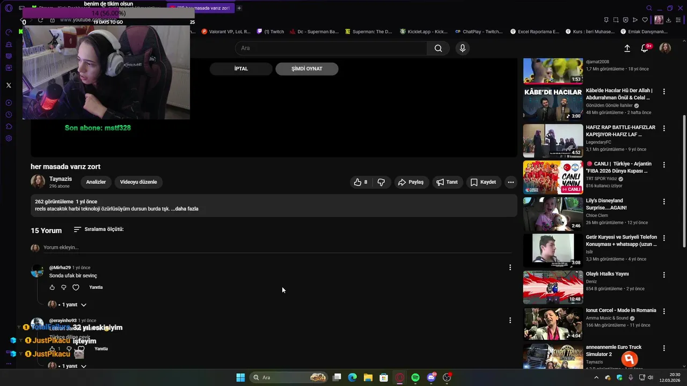Show hidden system tray icons chevron

click(x=596, y=377)
